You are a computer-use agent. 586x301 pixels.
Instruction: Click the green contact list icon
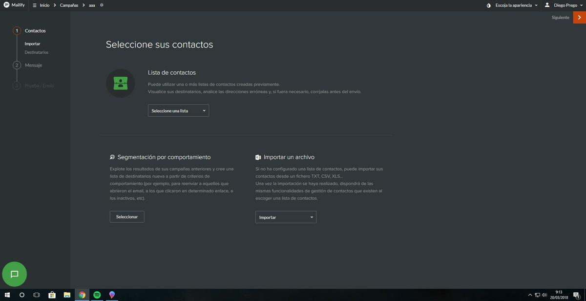coord(120,83)
